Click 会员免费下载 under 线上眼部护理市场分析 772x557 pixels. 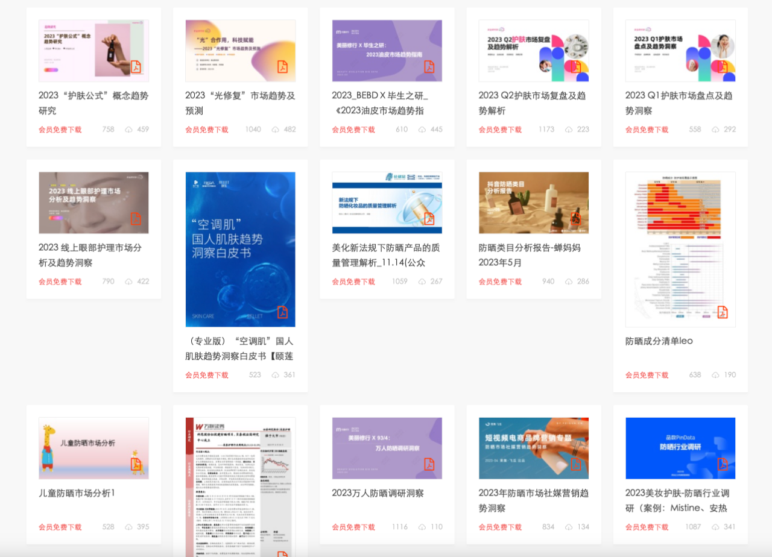click(60, 282)
